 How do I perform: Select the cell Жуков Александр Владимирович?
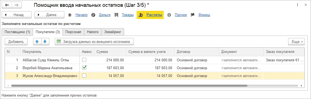(50, 76)
